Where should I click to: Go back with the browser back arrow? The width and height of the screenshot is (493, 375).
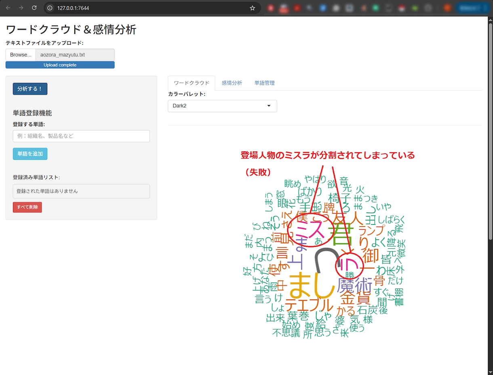pos(8,8)
